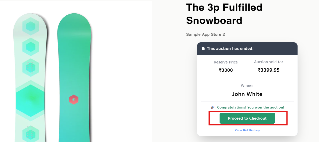Click the Reserve Price label
Viewport: 319px width, 142px height.
pos(226,62)
